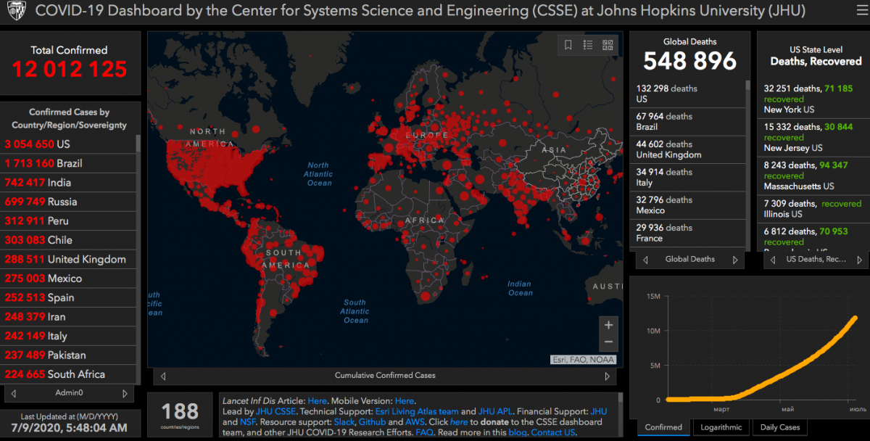Select the Illinois US state entry
This screenshot has height=441, width=870.
point(811,209)
